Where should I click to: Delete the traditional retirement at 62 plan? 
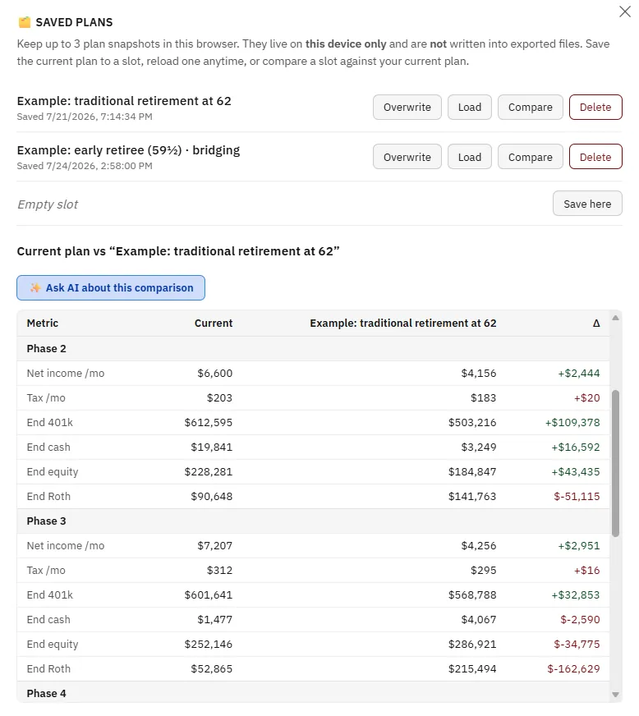click(x=595, y=108)
